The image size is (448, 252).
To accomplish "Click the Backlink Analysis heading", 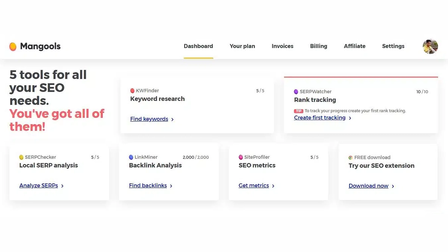I will [x=155, y=165].
